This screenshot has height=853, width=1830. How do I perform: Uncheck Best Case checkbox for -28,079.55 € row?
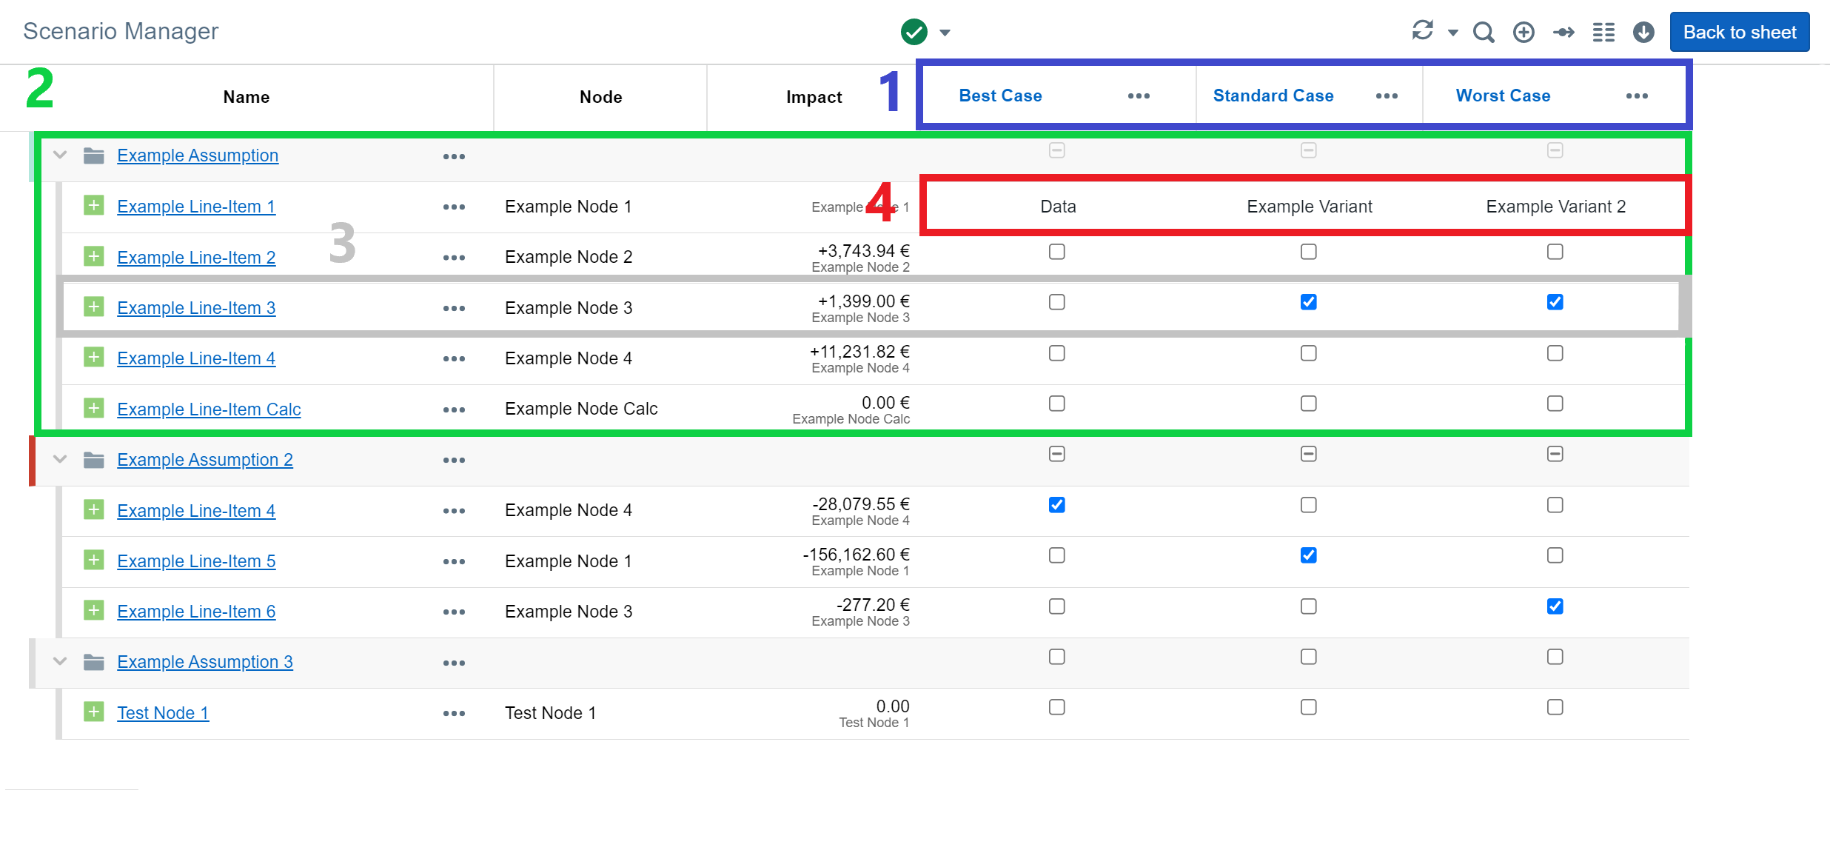(x=1056, y=505)
